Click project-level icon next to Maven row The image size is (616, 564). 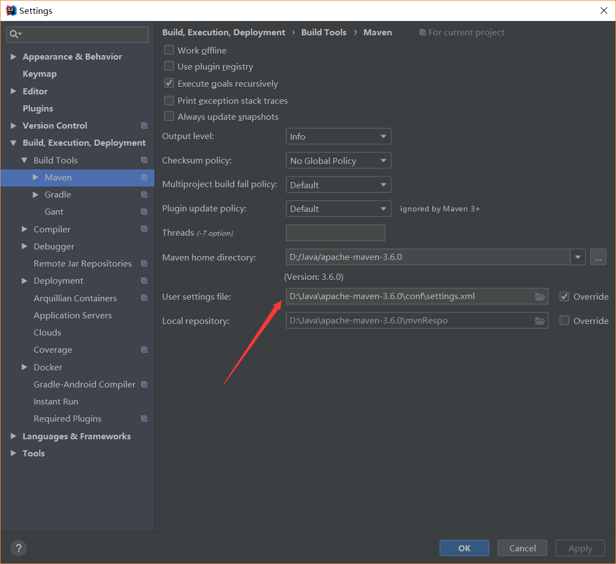144,177
